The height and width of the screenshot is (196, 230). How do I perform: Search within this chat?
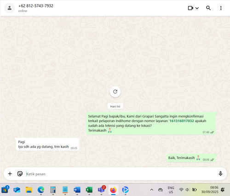(208, 8)
